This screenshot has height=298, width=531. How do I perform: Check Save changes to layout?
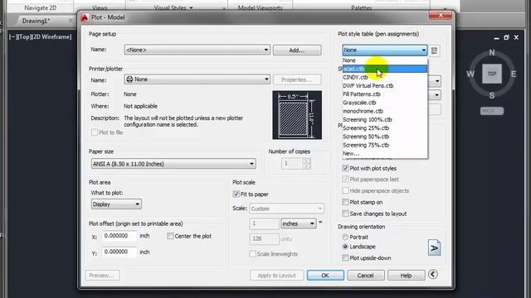(x=345, y=214)
